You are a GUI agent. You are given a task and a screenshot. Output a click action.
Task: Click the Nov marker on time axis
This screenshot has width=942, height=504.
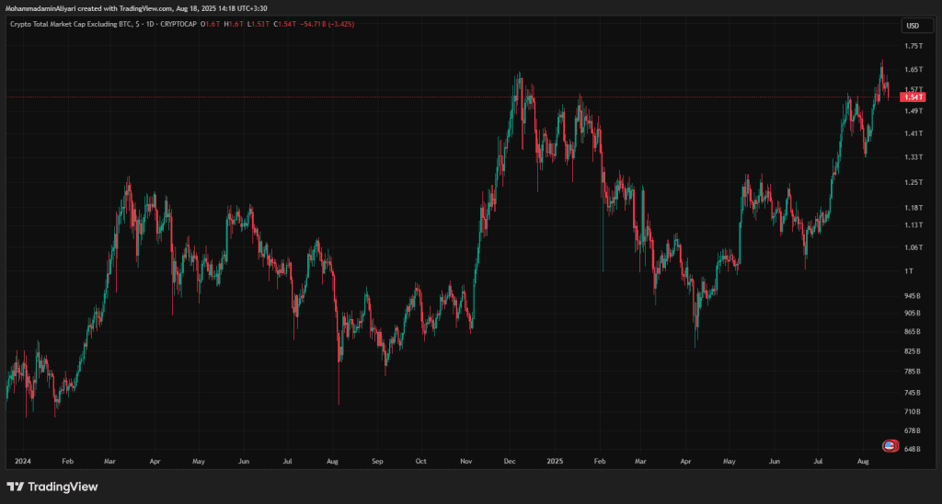pyautogui.click(x=465, y=459)
